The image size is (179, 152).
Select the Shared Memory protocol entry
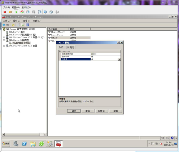(58, 32)
